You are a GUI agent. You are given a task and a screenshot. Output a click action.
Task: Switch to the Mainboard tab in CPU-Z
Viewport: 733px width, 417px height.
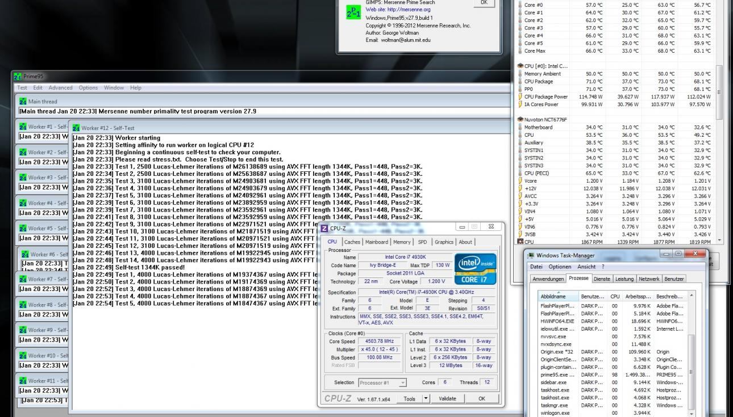point(377,242)
